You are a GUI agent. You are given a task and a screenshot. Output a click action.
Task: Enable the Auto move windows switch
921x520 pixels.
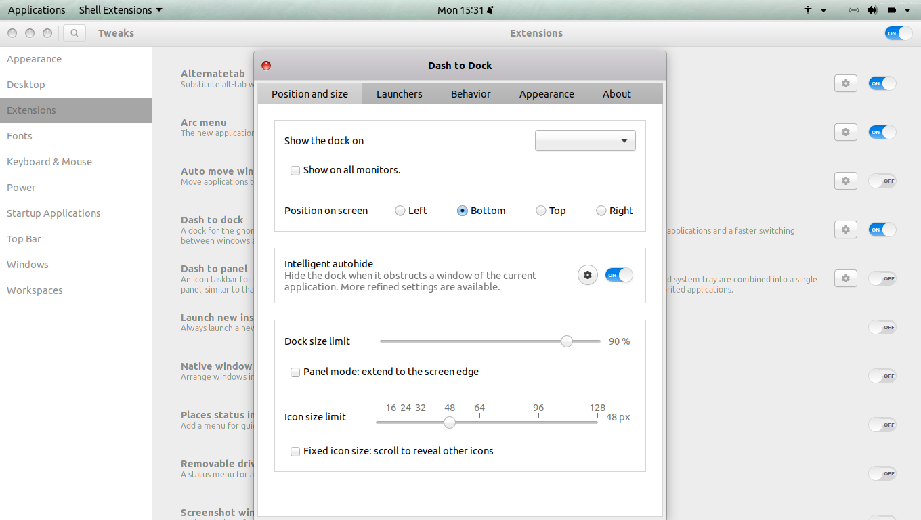882,181
